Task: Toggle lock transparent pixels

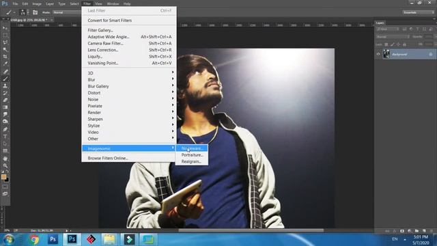Action: click(386, 44)
